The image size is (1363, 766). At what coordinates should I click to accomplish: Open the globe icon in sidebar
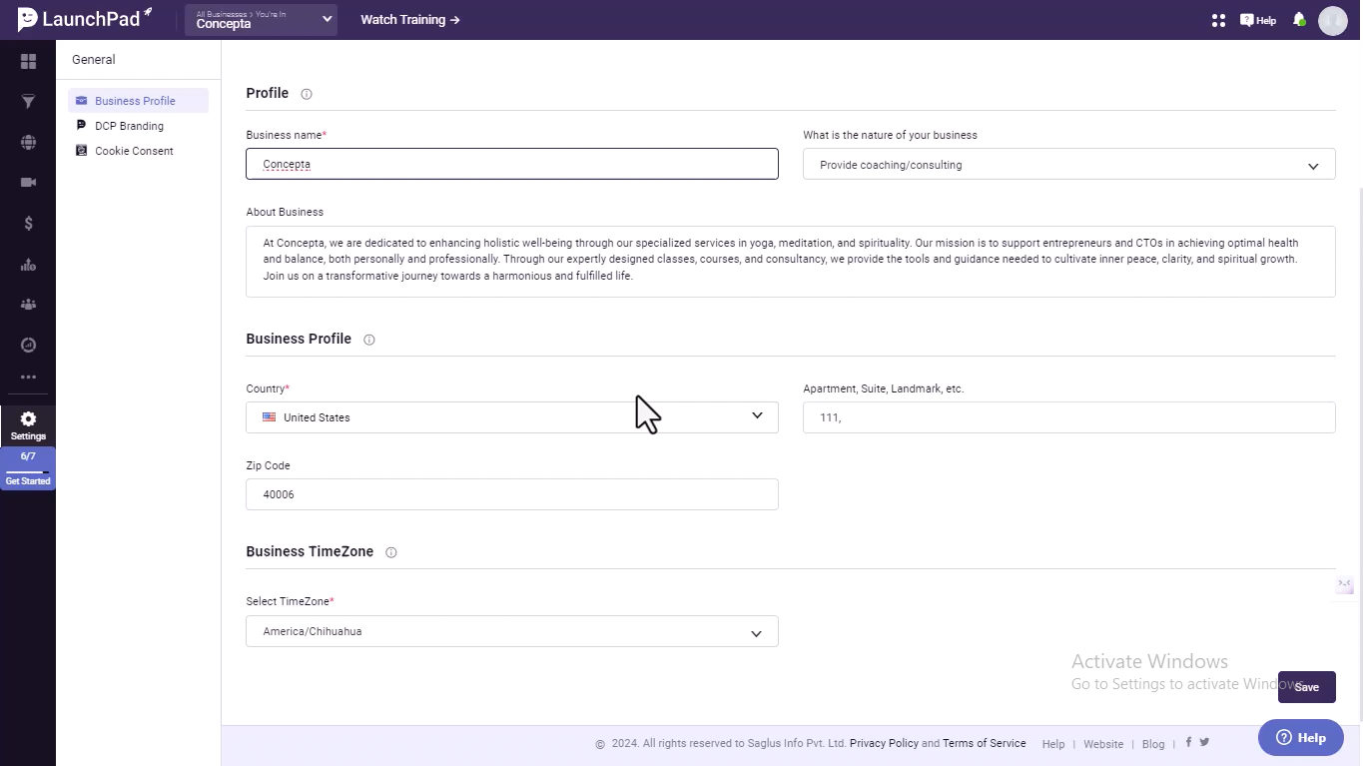28,142
